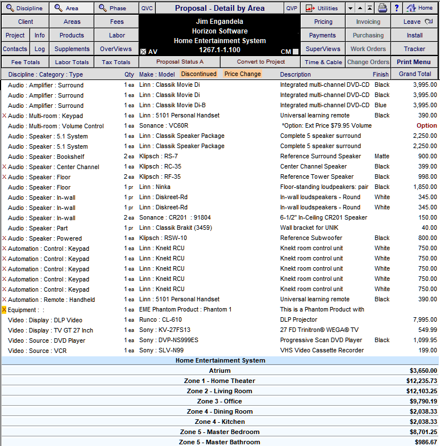Screen dimensions: 440x446
Task: Click the Grand Total column button
Action: [415, 74]
